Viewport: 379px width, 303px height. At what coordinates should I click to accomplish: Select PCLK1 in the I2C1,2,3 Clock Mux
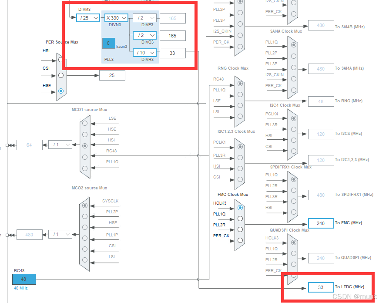(240, 147)
